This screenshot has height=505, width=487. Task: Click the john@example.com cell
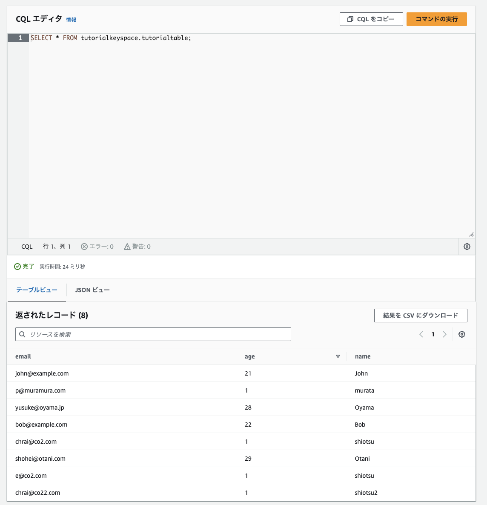(x=42, y=373)
